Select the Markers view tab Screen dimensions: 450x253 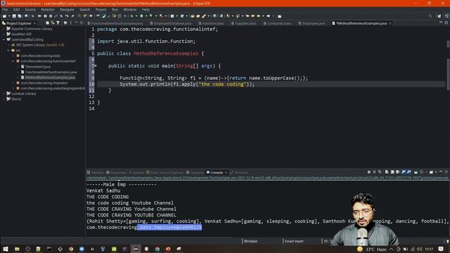96,172
